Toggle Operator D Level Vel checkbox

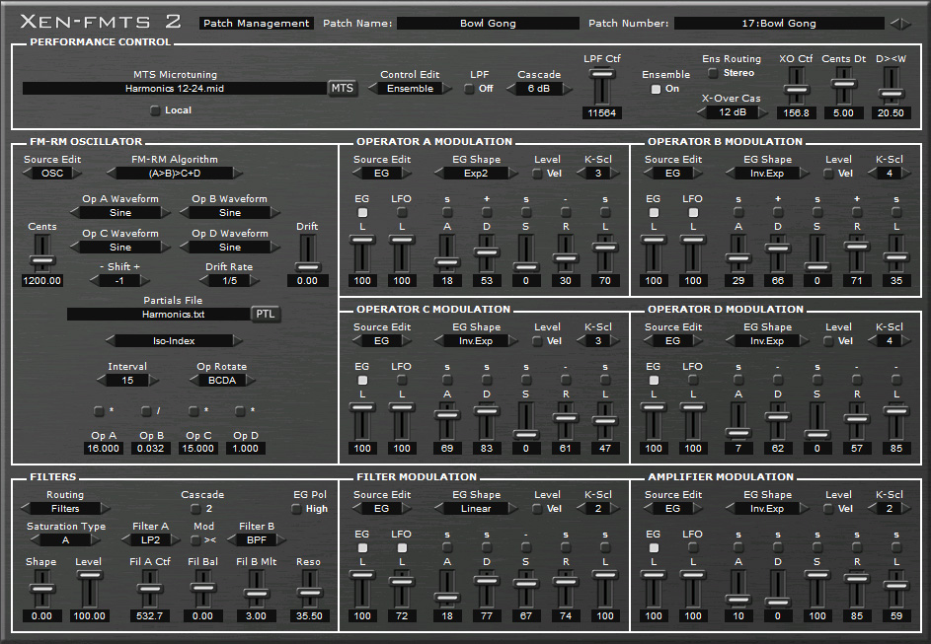(828, 341)
